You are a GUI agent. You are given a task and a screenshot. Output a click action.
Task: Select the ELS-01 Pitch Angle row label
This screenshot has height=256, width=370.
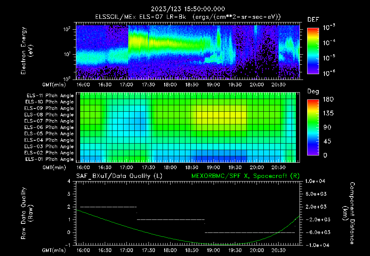click(50, 159)
